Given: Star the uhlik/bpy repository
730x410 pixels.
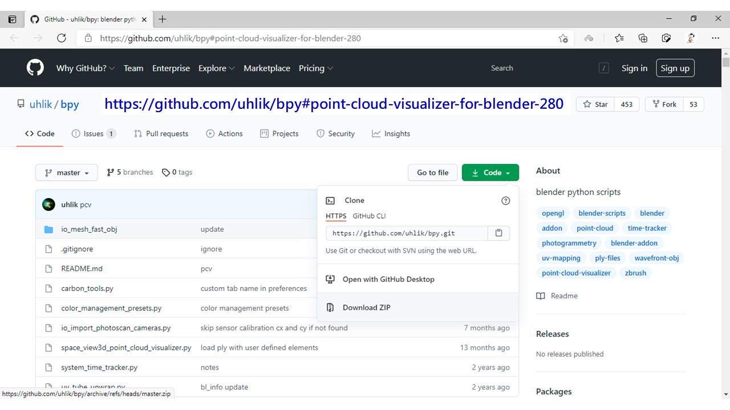Looking at the screenshot, I should pos(595,104).
